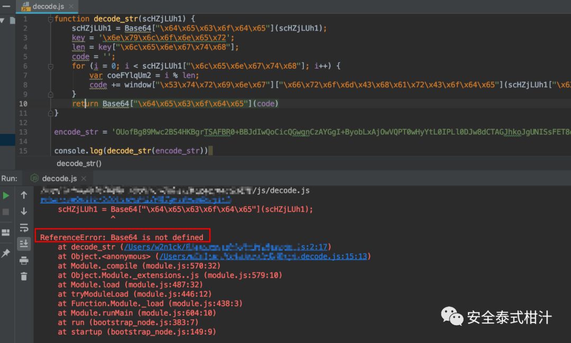Toggle scroll-to-end in the Run console
The image size is (571, 343).
click(x=24, y=244)
